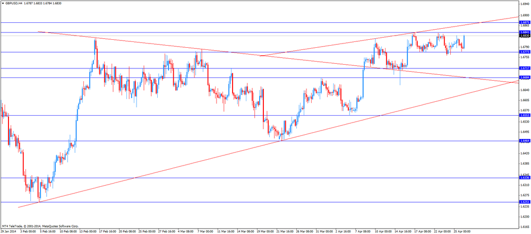This screenshot has width=531, height=234.
Task: Click the 29 Jan 2014 date label
Action: (8, 232)
